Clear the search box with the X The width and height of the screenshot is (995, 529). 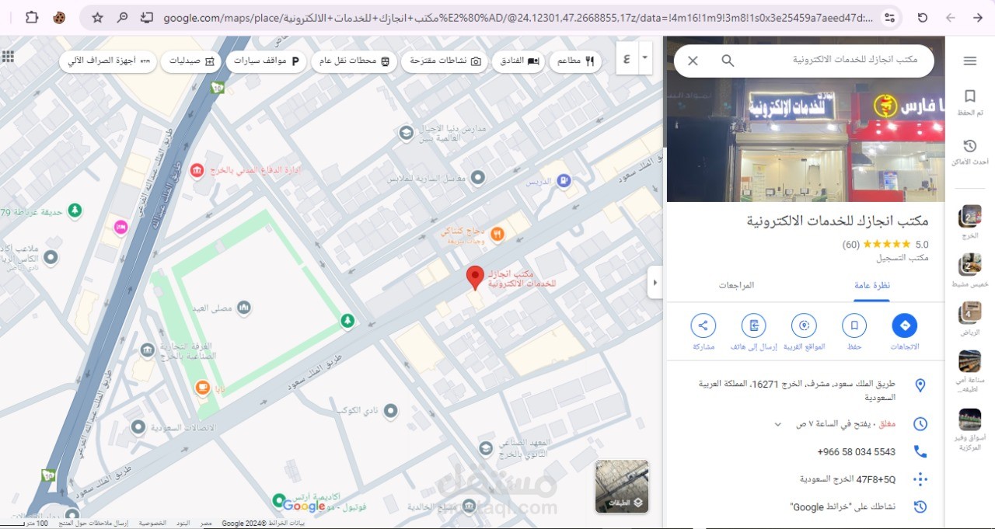[693, 61]
